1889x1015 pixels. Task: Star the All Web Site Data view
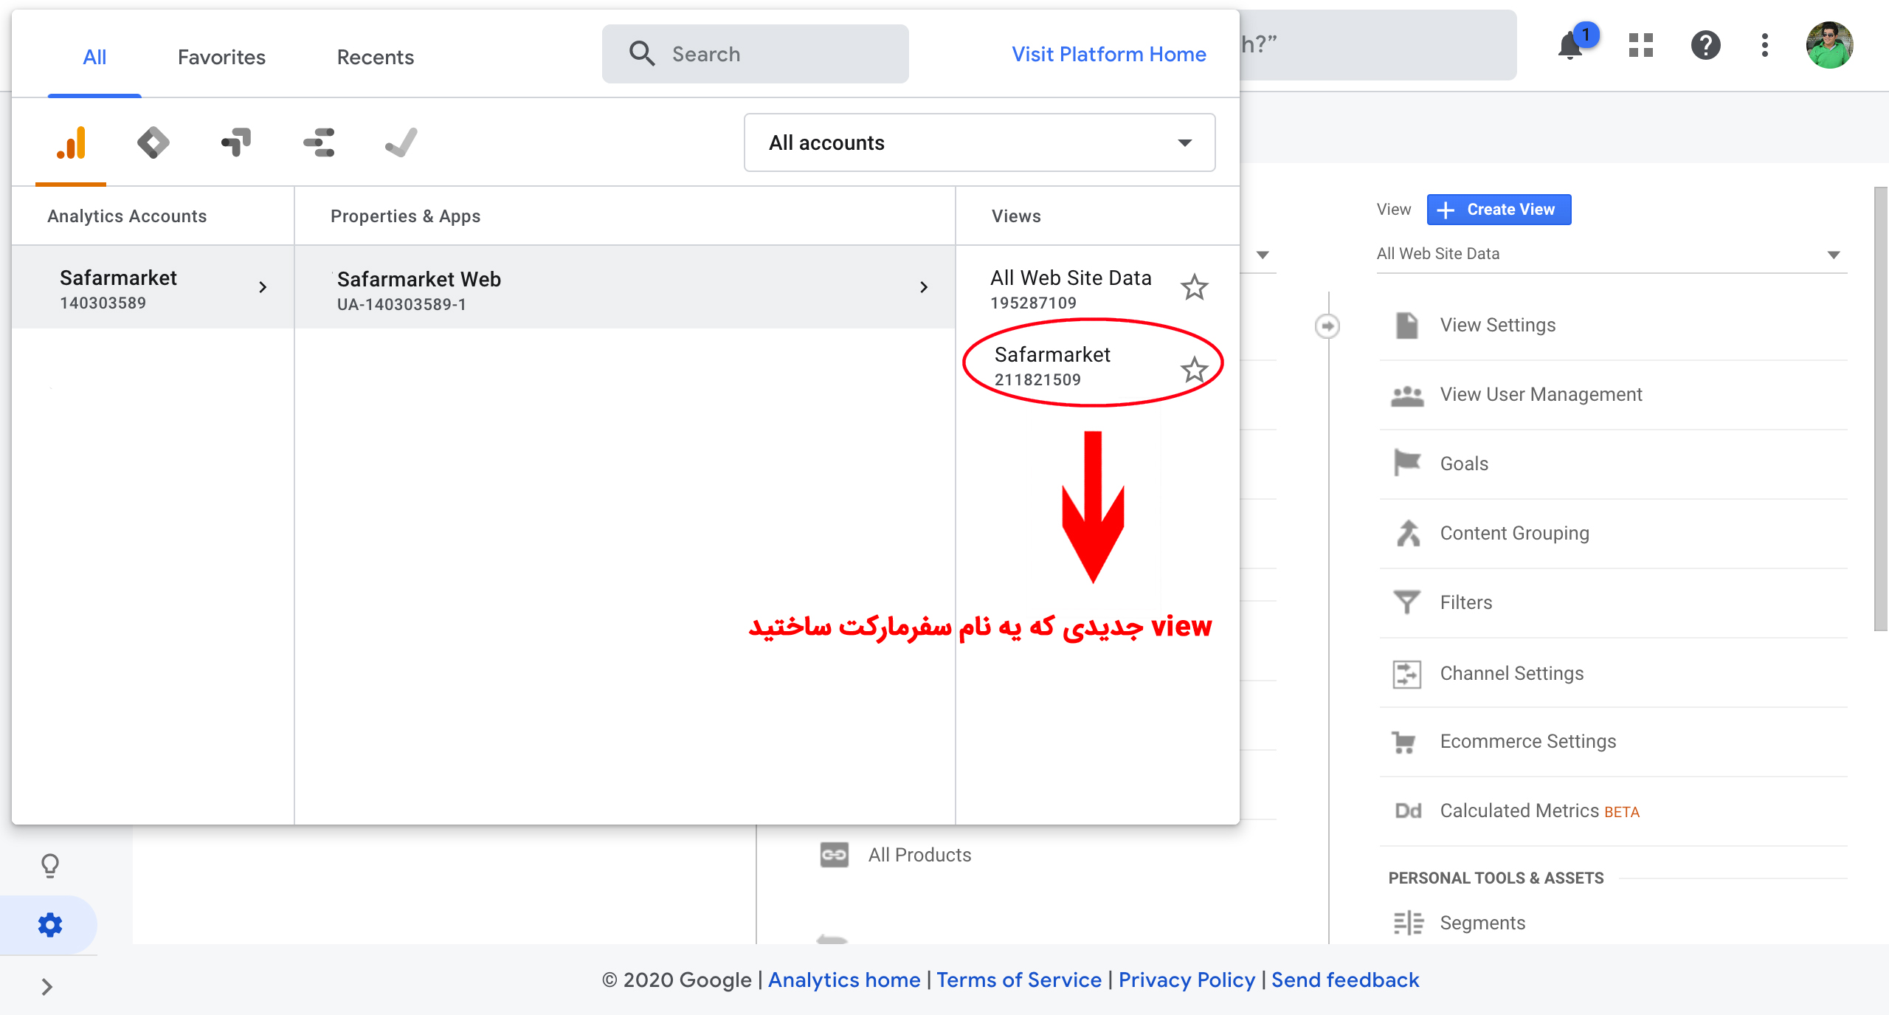click(1194, 287)
